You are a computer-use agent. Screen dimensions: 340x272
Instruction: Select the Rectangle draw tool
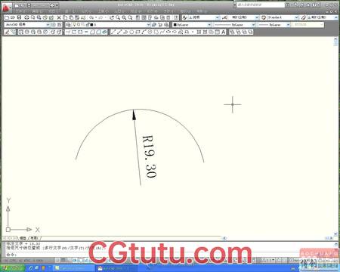click(138, 32)
